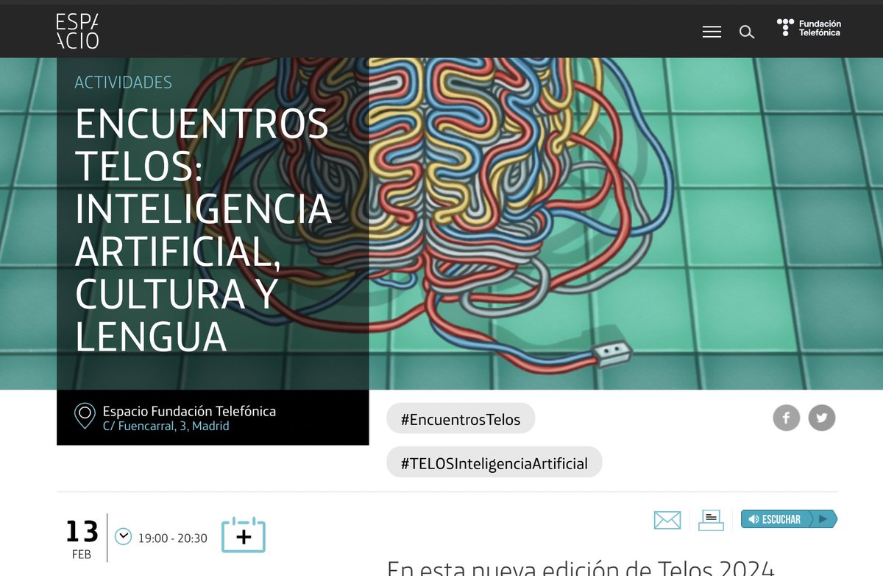Add the event to calendar

click(x=244, y=535)
